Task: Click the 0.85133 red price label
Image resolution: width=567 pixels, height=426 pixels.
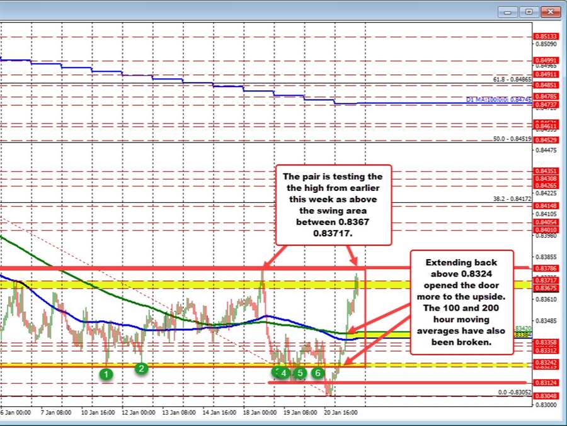Action: coord(544,37)
